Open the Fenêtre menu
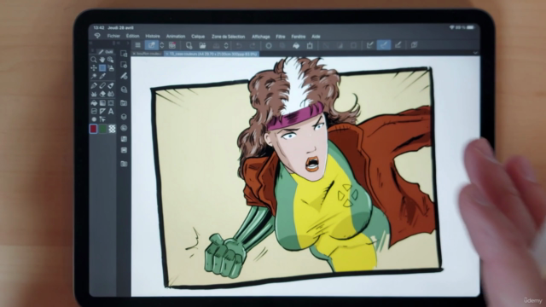Viewport: 546px width, 307px height. [x=299, y=37]
